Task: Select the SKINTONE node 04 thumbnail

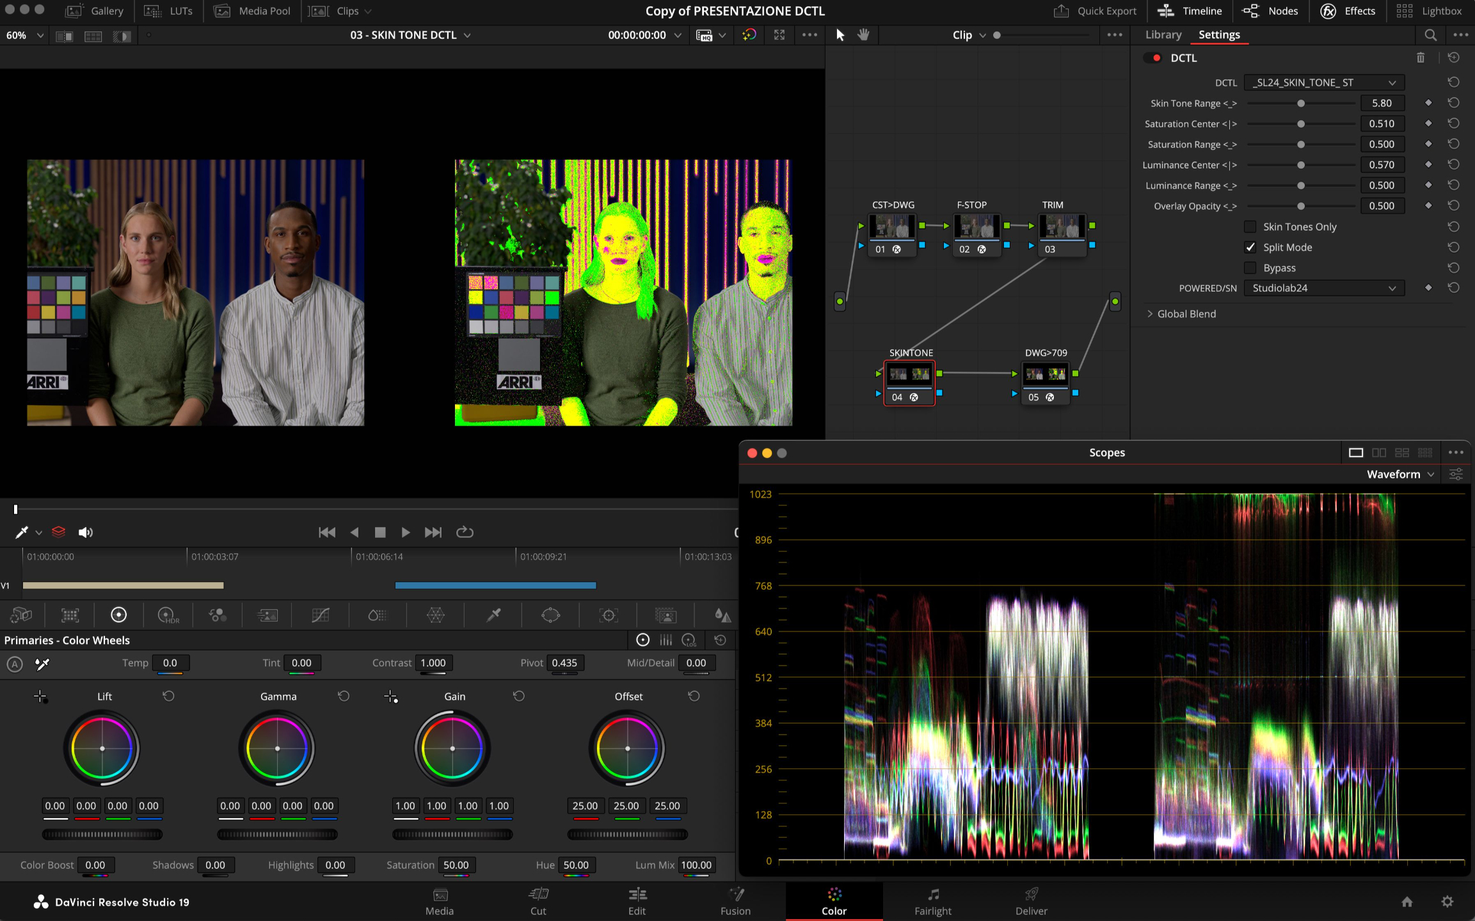Action: (909, 375)
